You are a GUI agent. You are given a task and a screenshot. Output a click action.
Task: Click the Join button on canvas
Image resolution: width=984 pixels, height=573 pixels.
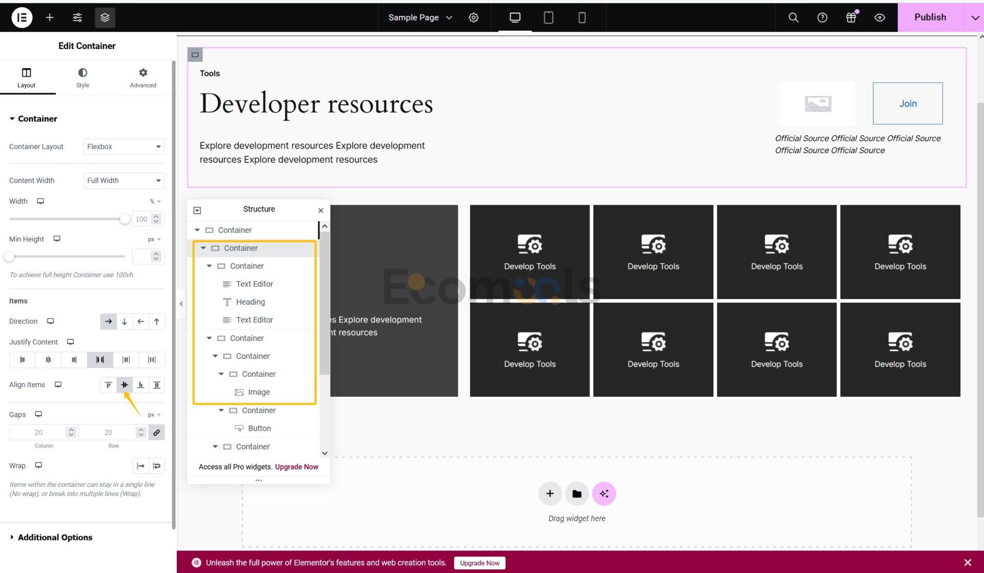(908, 103)
